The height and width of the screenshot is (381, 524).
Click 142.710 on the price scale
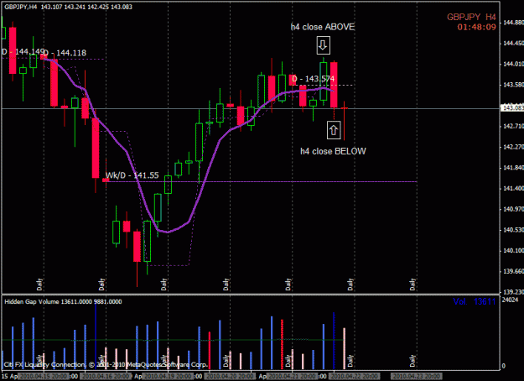click(513, 126)
